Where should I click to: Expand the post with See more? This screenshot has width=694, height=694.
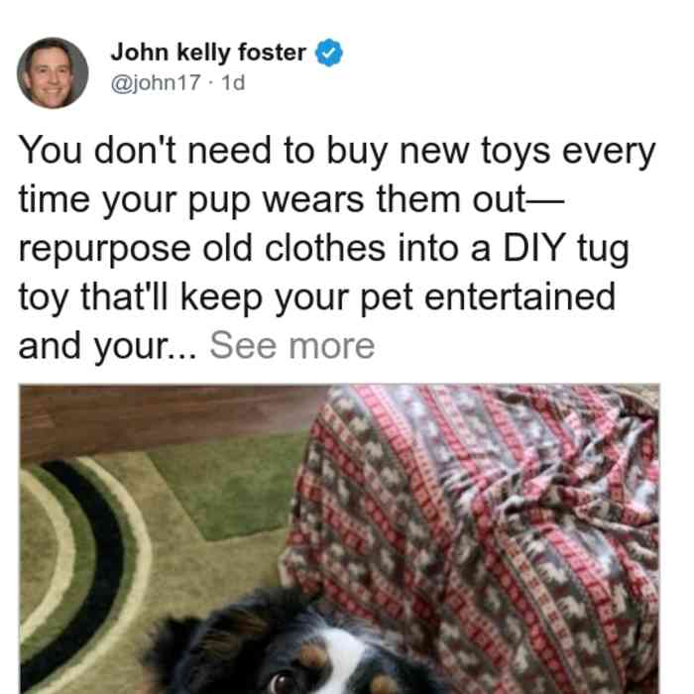coord(292,346)
